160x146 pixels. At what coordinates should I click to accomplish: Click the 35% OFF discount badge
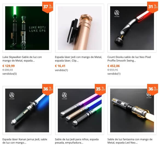point(100,89)
